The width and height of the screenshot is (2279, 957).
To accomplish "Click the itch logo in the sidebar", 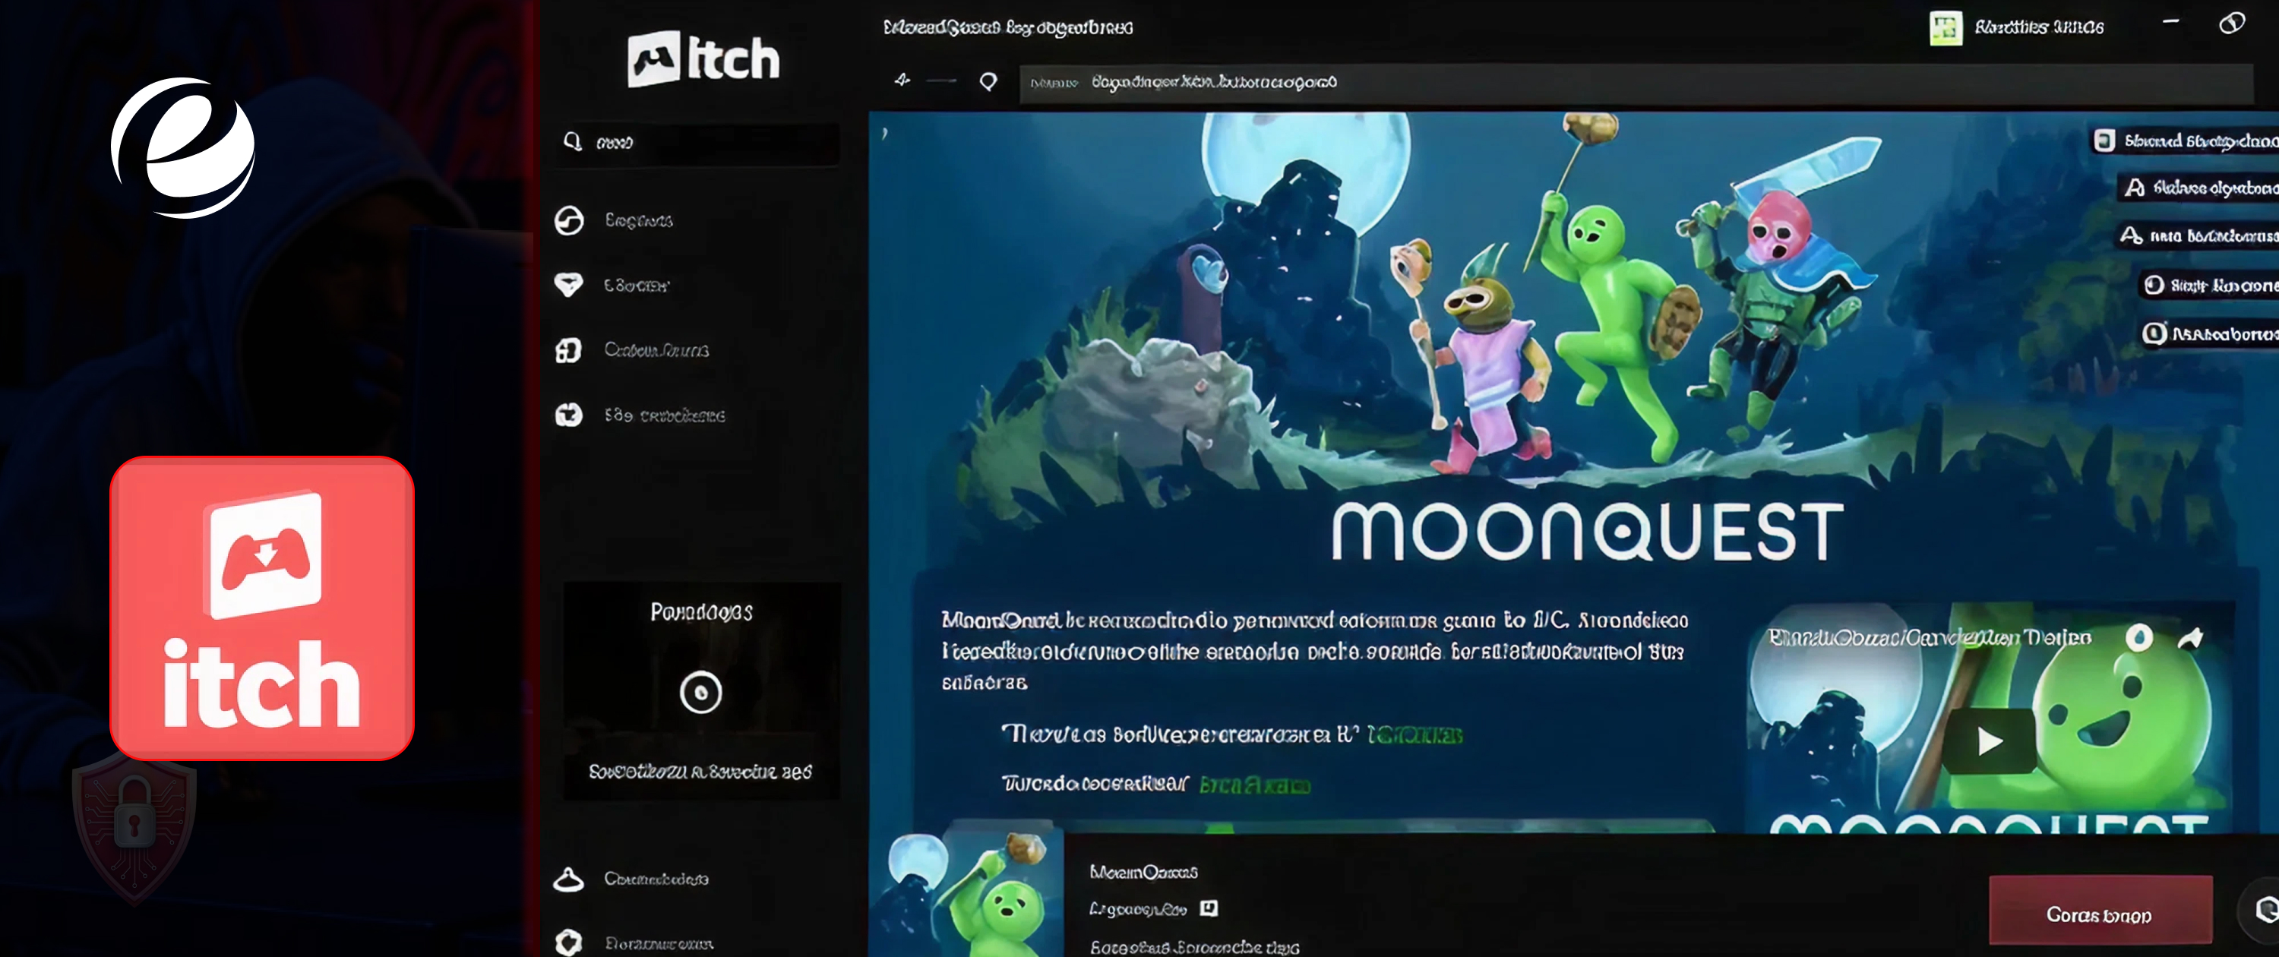I will [703, 58].
